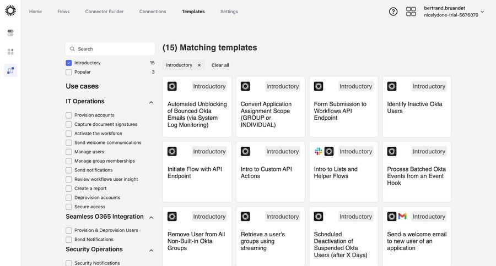Click Okta icon on Form Submission card
Image resolution: width=496 pixels, height=266 pixels.
319,86
